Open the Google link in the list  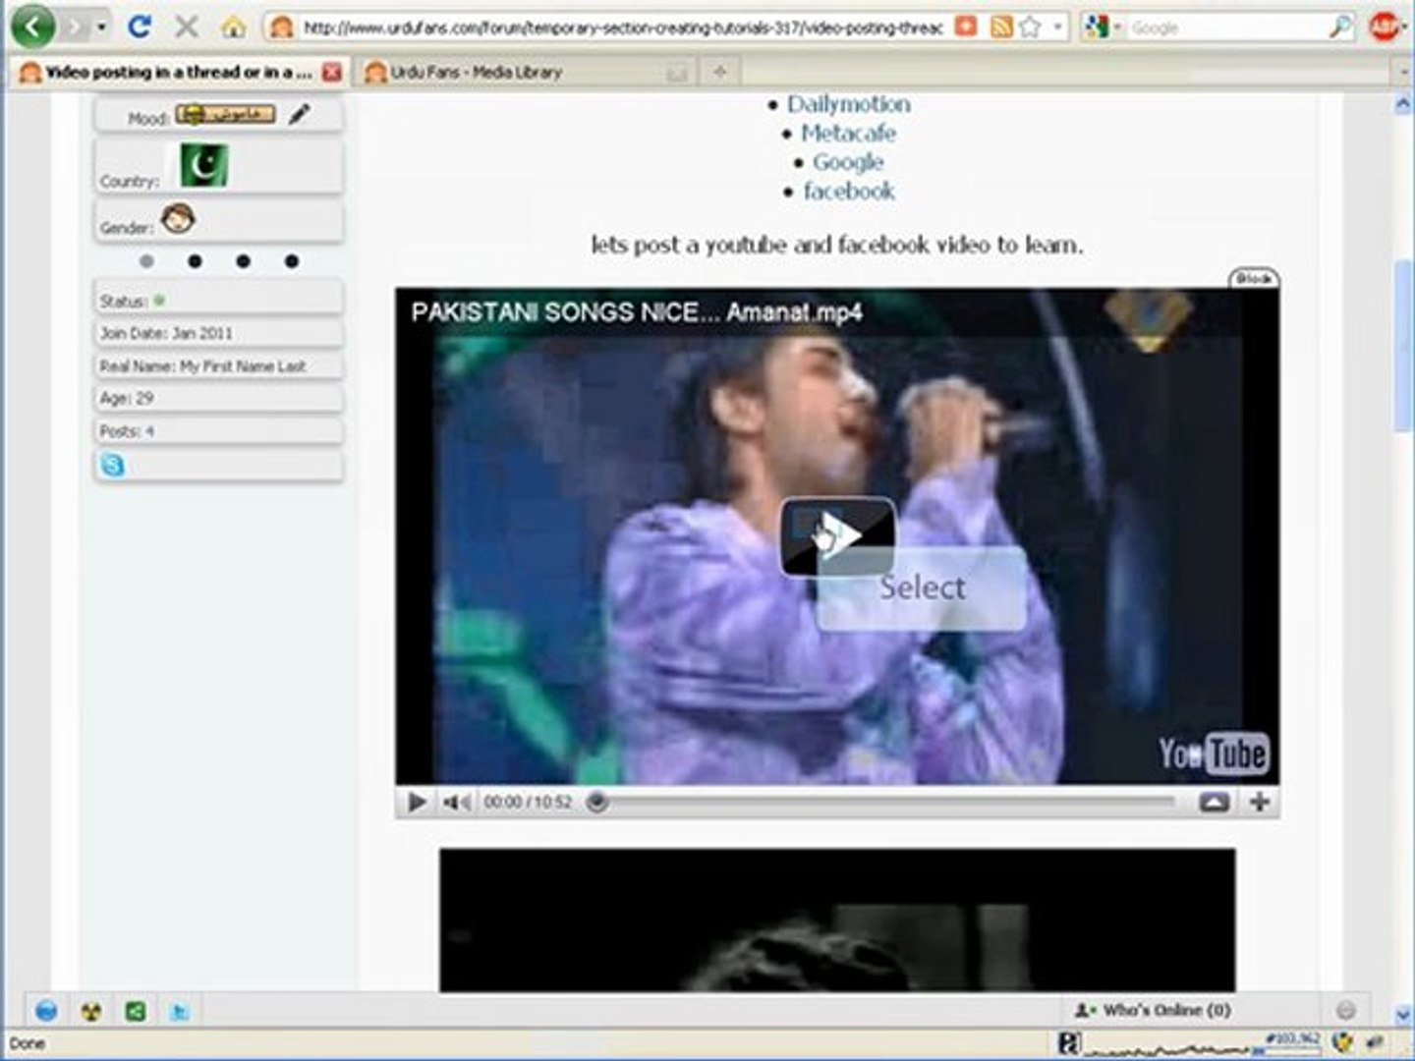coord(848,162)
